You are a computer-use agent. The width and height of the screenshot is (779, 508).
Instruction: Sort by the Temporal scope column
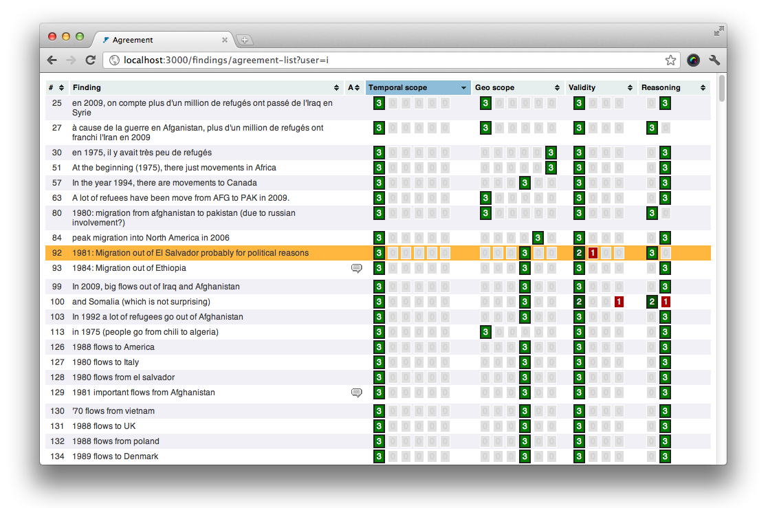coord(417,87)
